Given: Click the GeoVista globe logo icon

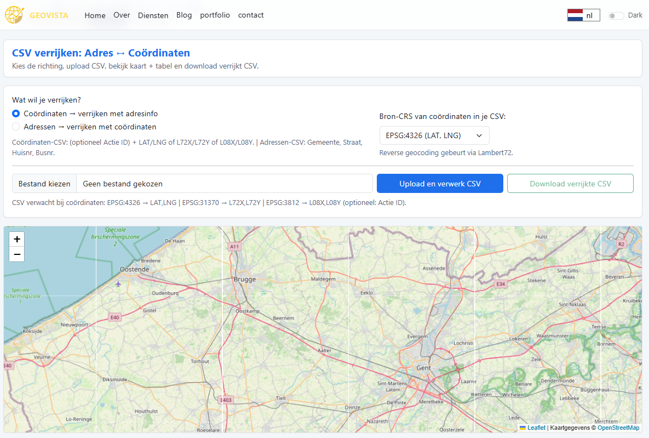Looking at the screenshot, I should tap(14, 15).
